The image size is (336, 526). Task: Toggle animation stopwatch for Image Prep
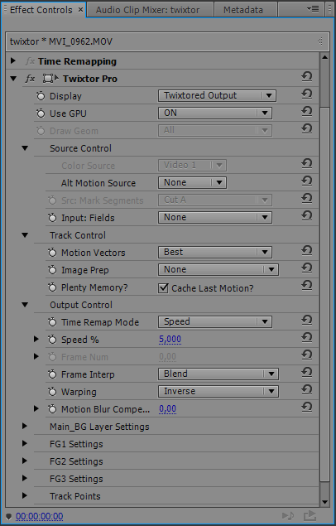pos(52,270)
